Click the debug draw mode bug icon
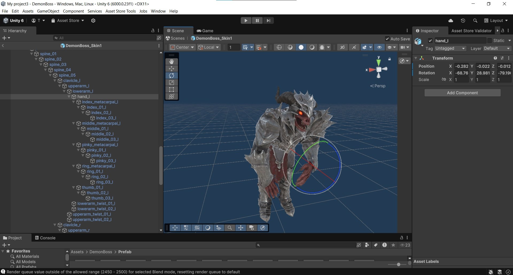 pos(322,47)
